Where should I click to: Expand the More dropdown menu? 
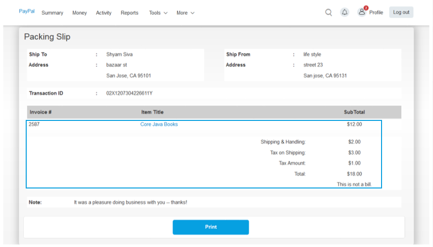pos(185,13)
